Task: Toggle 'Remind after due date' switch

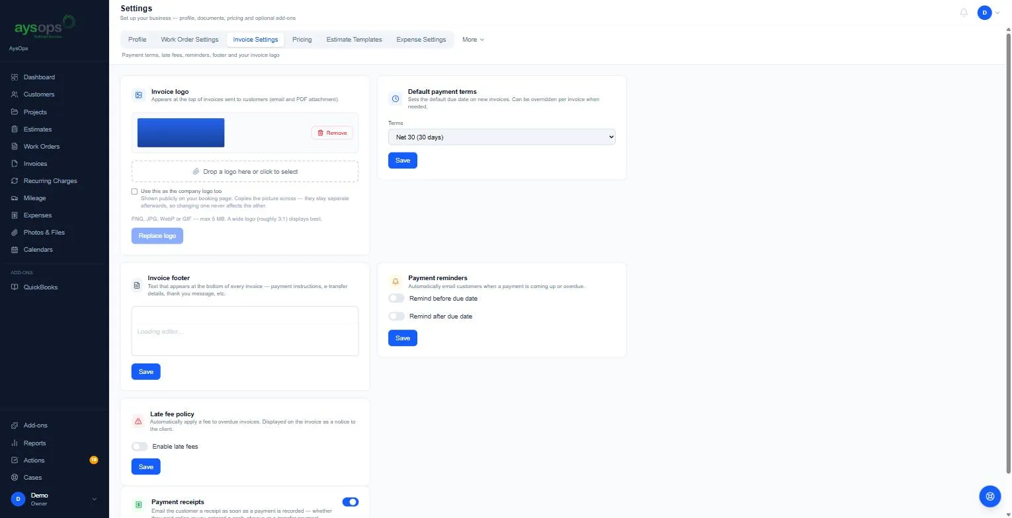Action: [x=396, y=316]
